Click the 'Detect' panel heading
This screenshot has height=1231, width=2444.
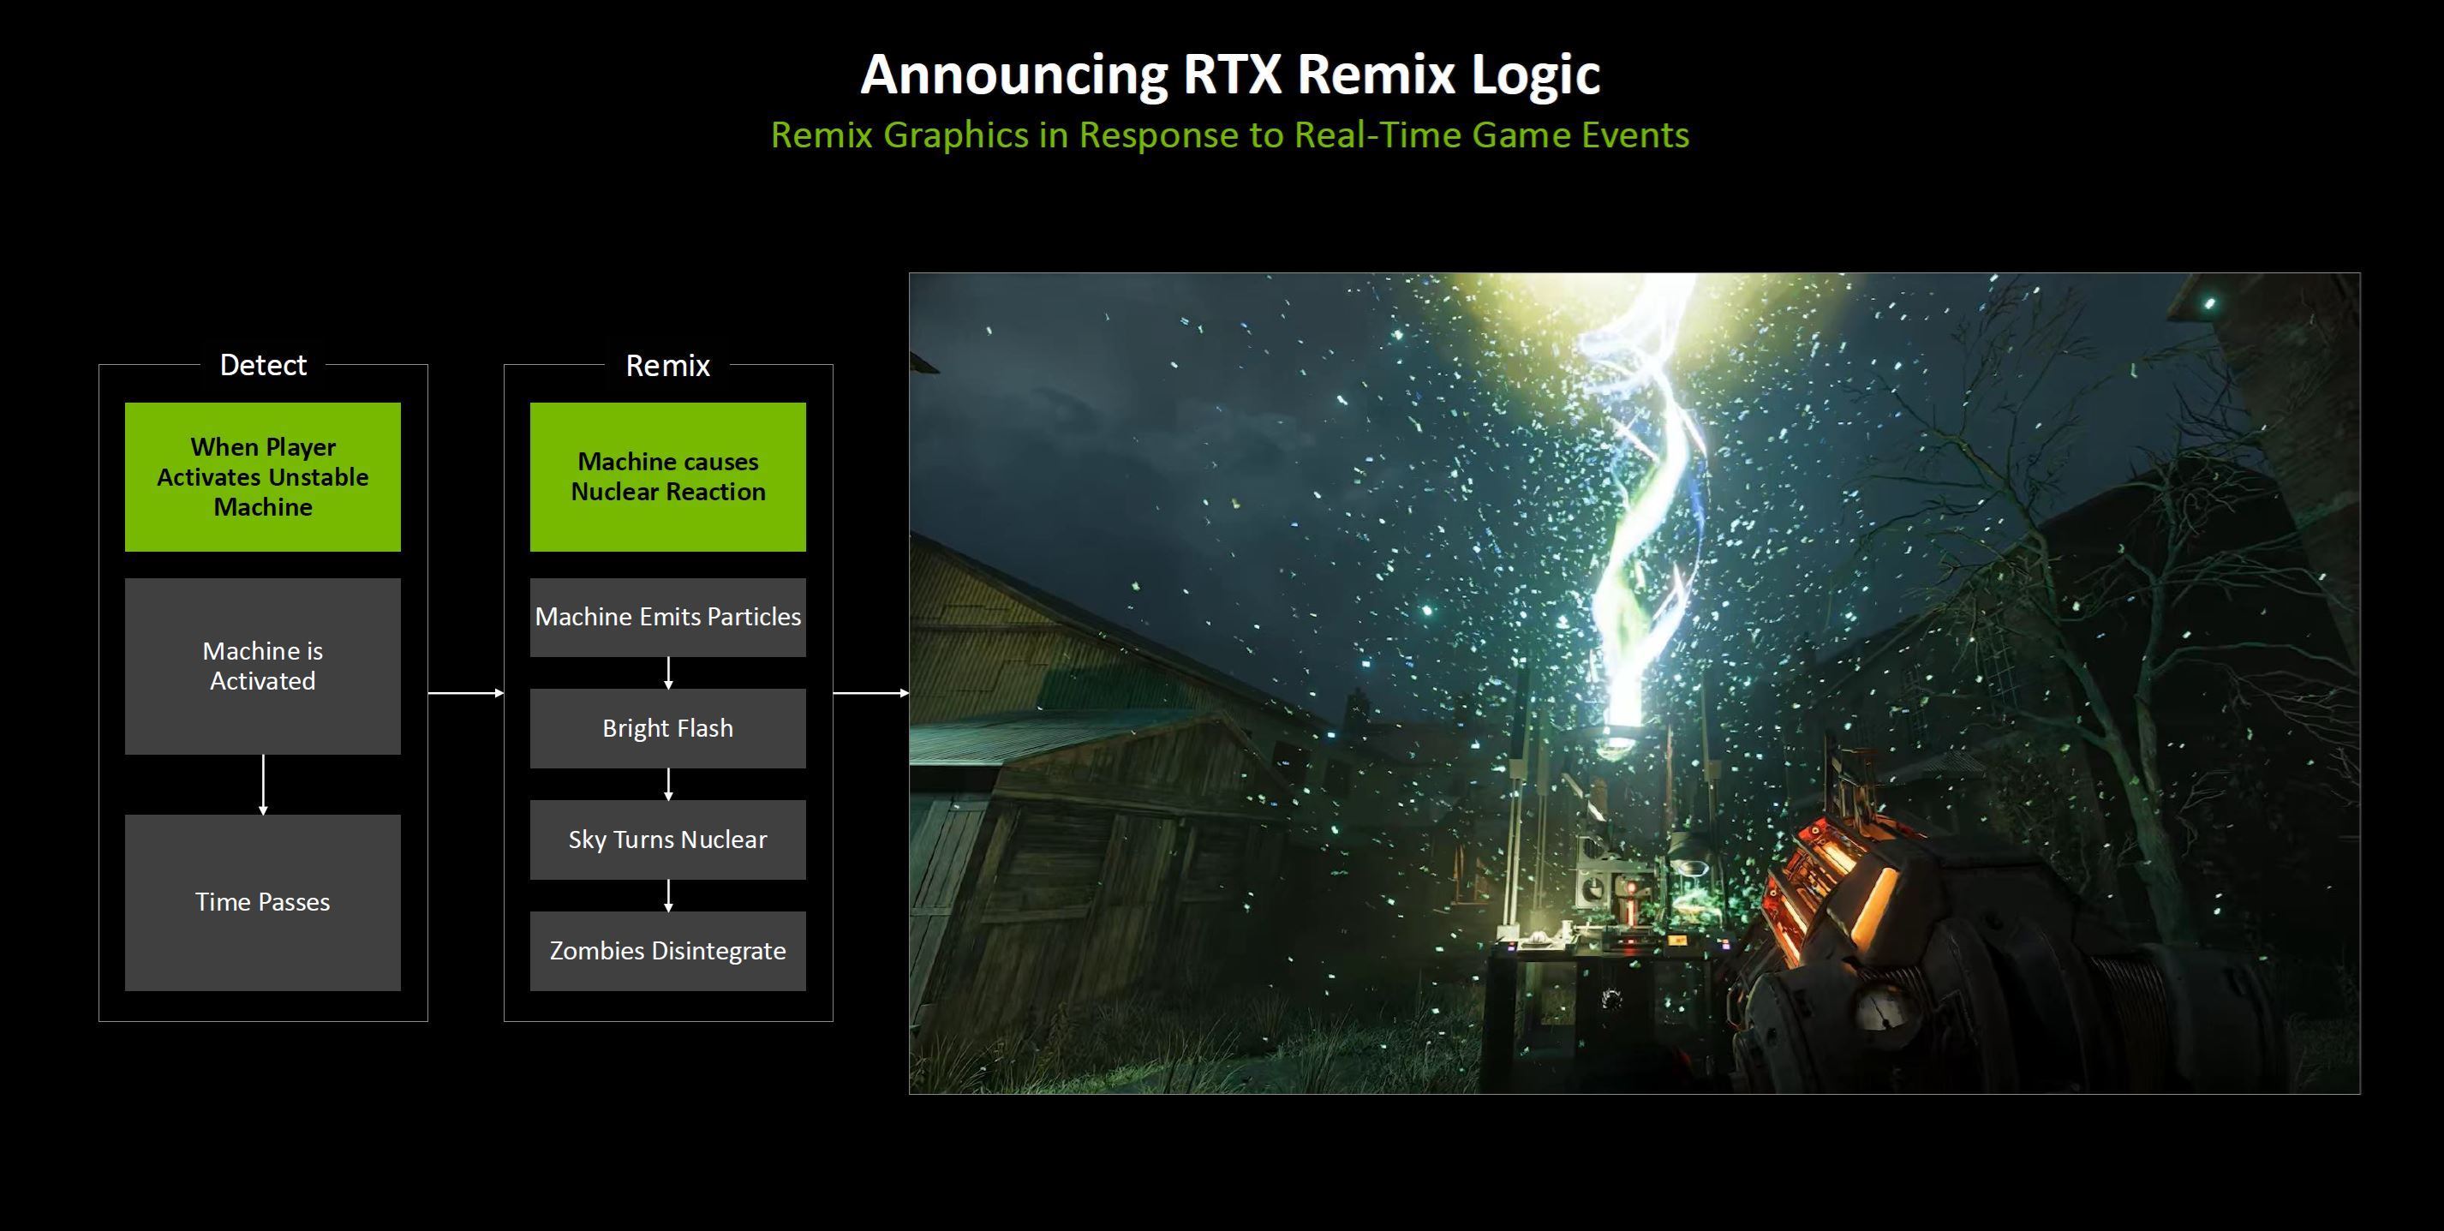coord(263,366)
